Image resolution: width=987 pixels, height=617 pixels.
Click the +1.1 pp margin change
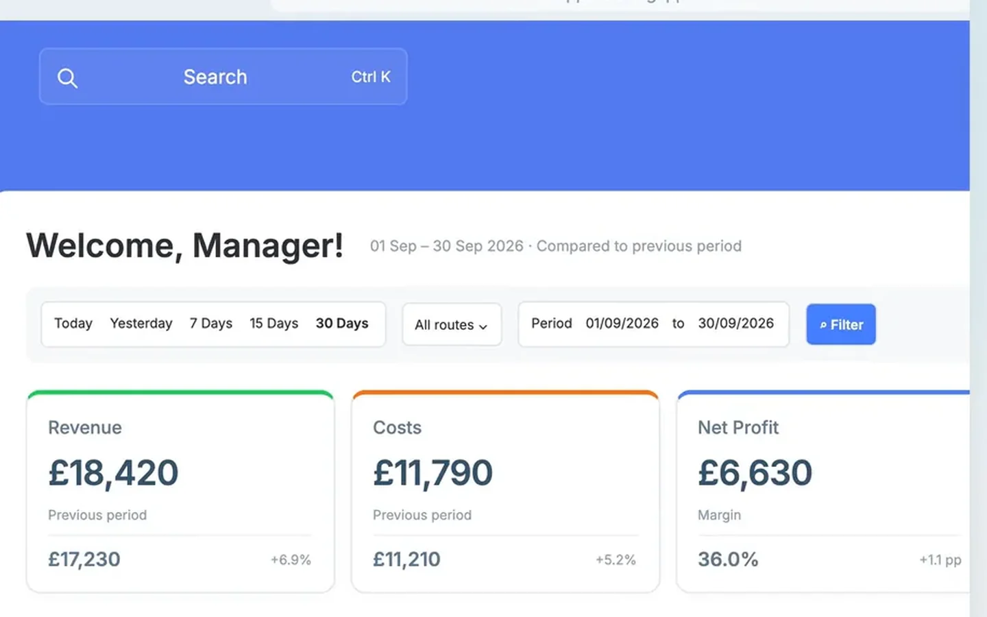tap(940, 560)
